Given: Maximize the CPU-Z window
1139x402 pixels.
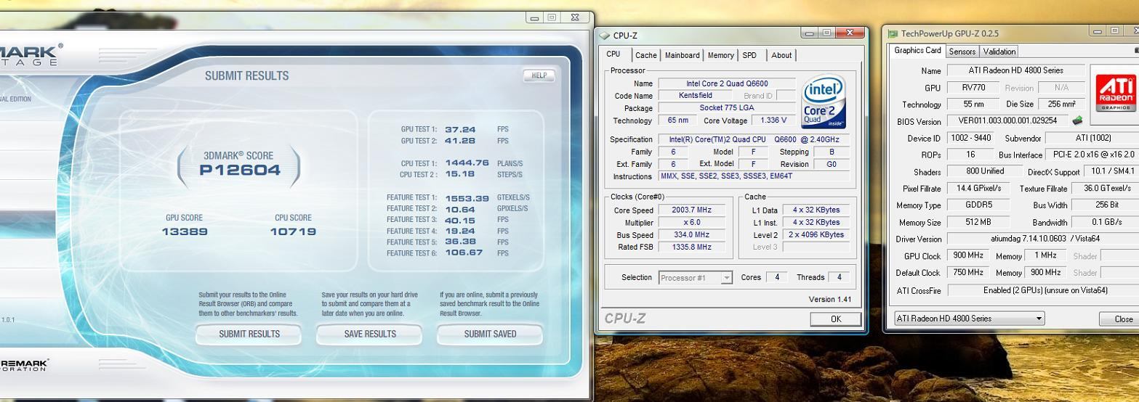Looking at the screenshot, I should [x=826, y=33].
